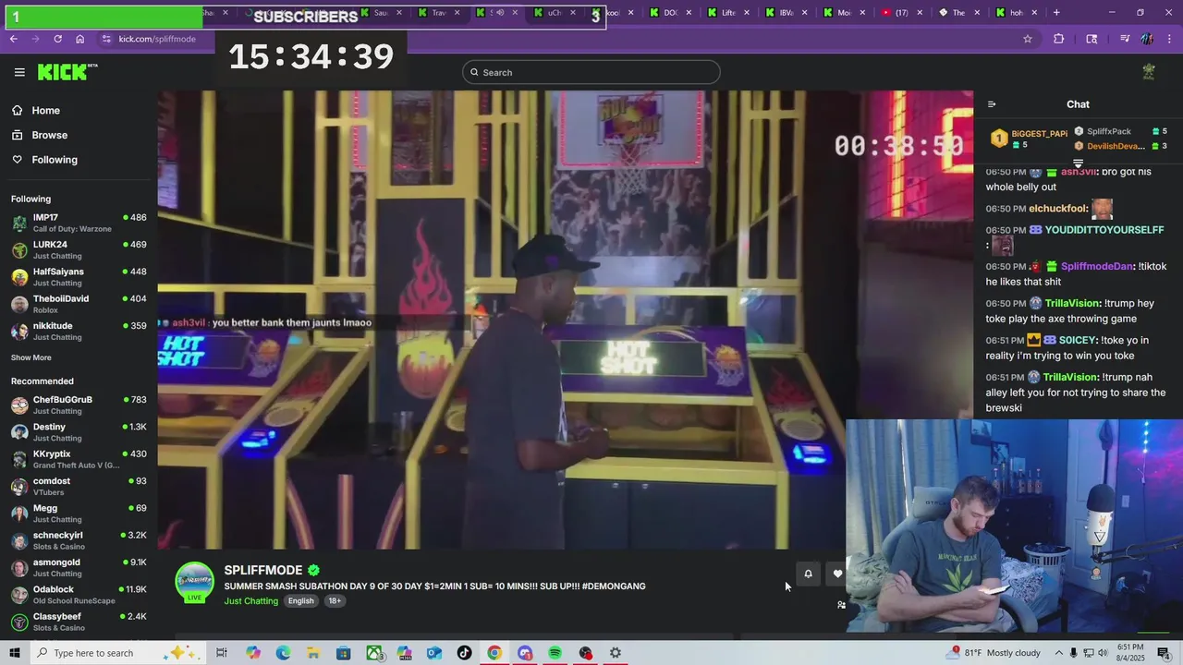Switch to the Lifte Kick tab
Image resolution: width=1183 pixels, height=665 pixels.
[x=728, y=13]
